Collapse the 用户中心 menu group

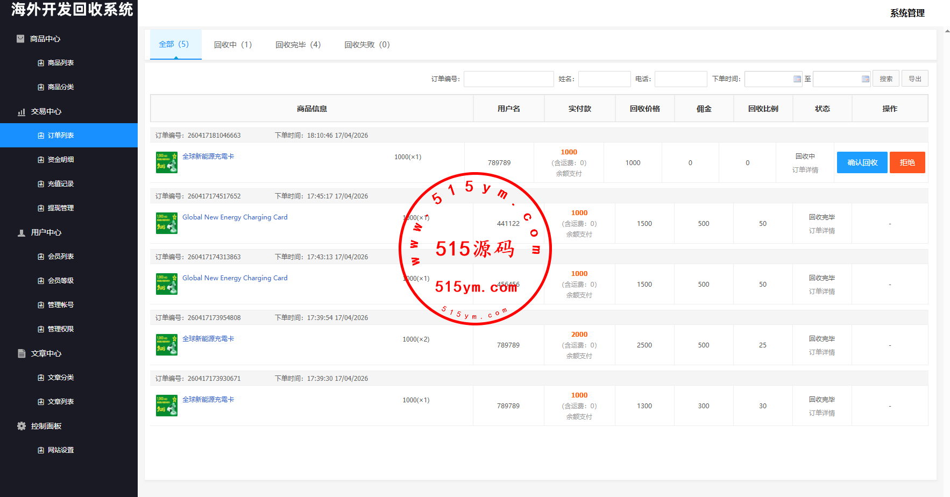point(46,232)
